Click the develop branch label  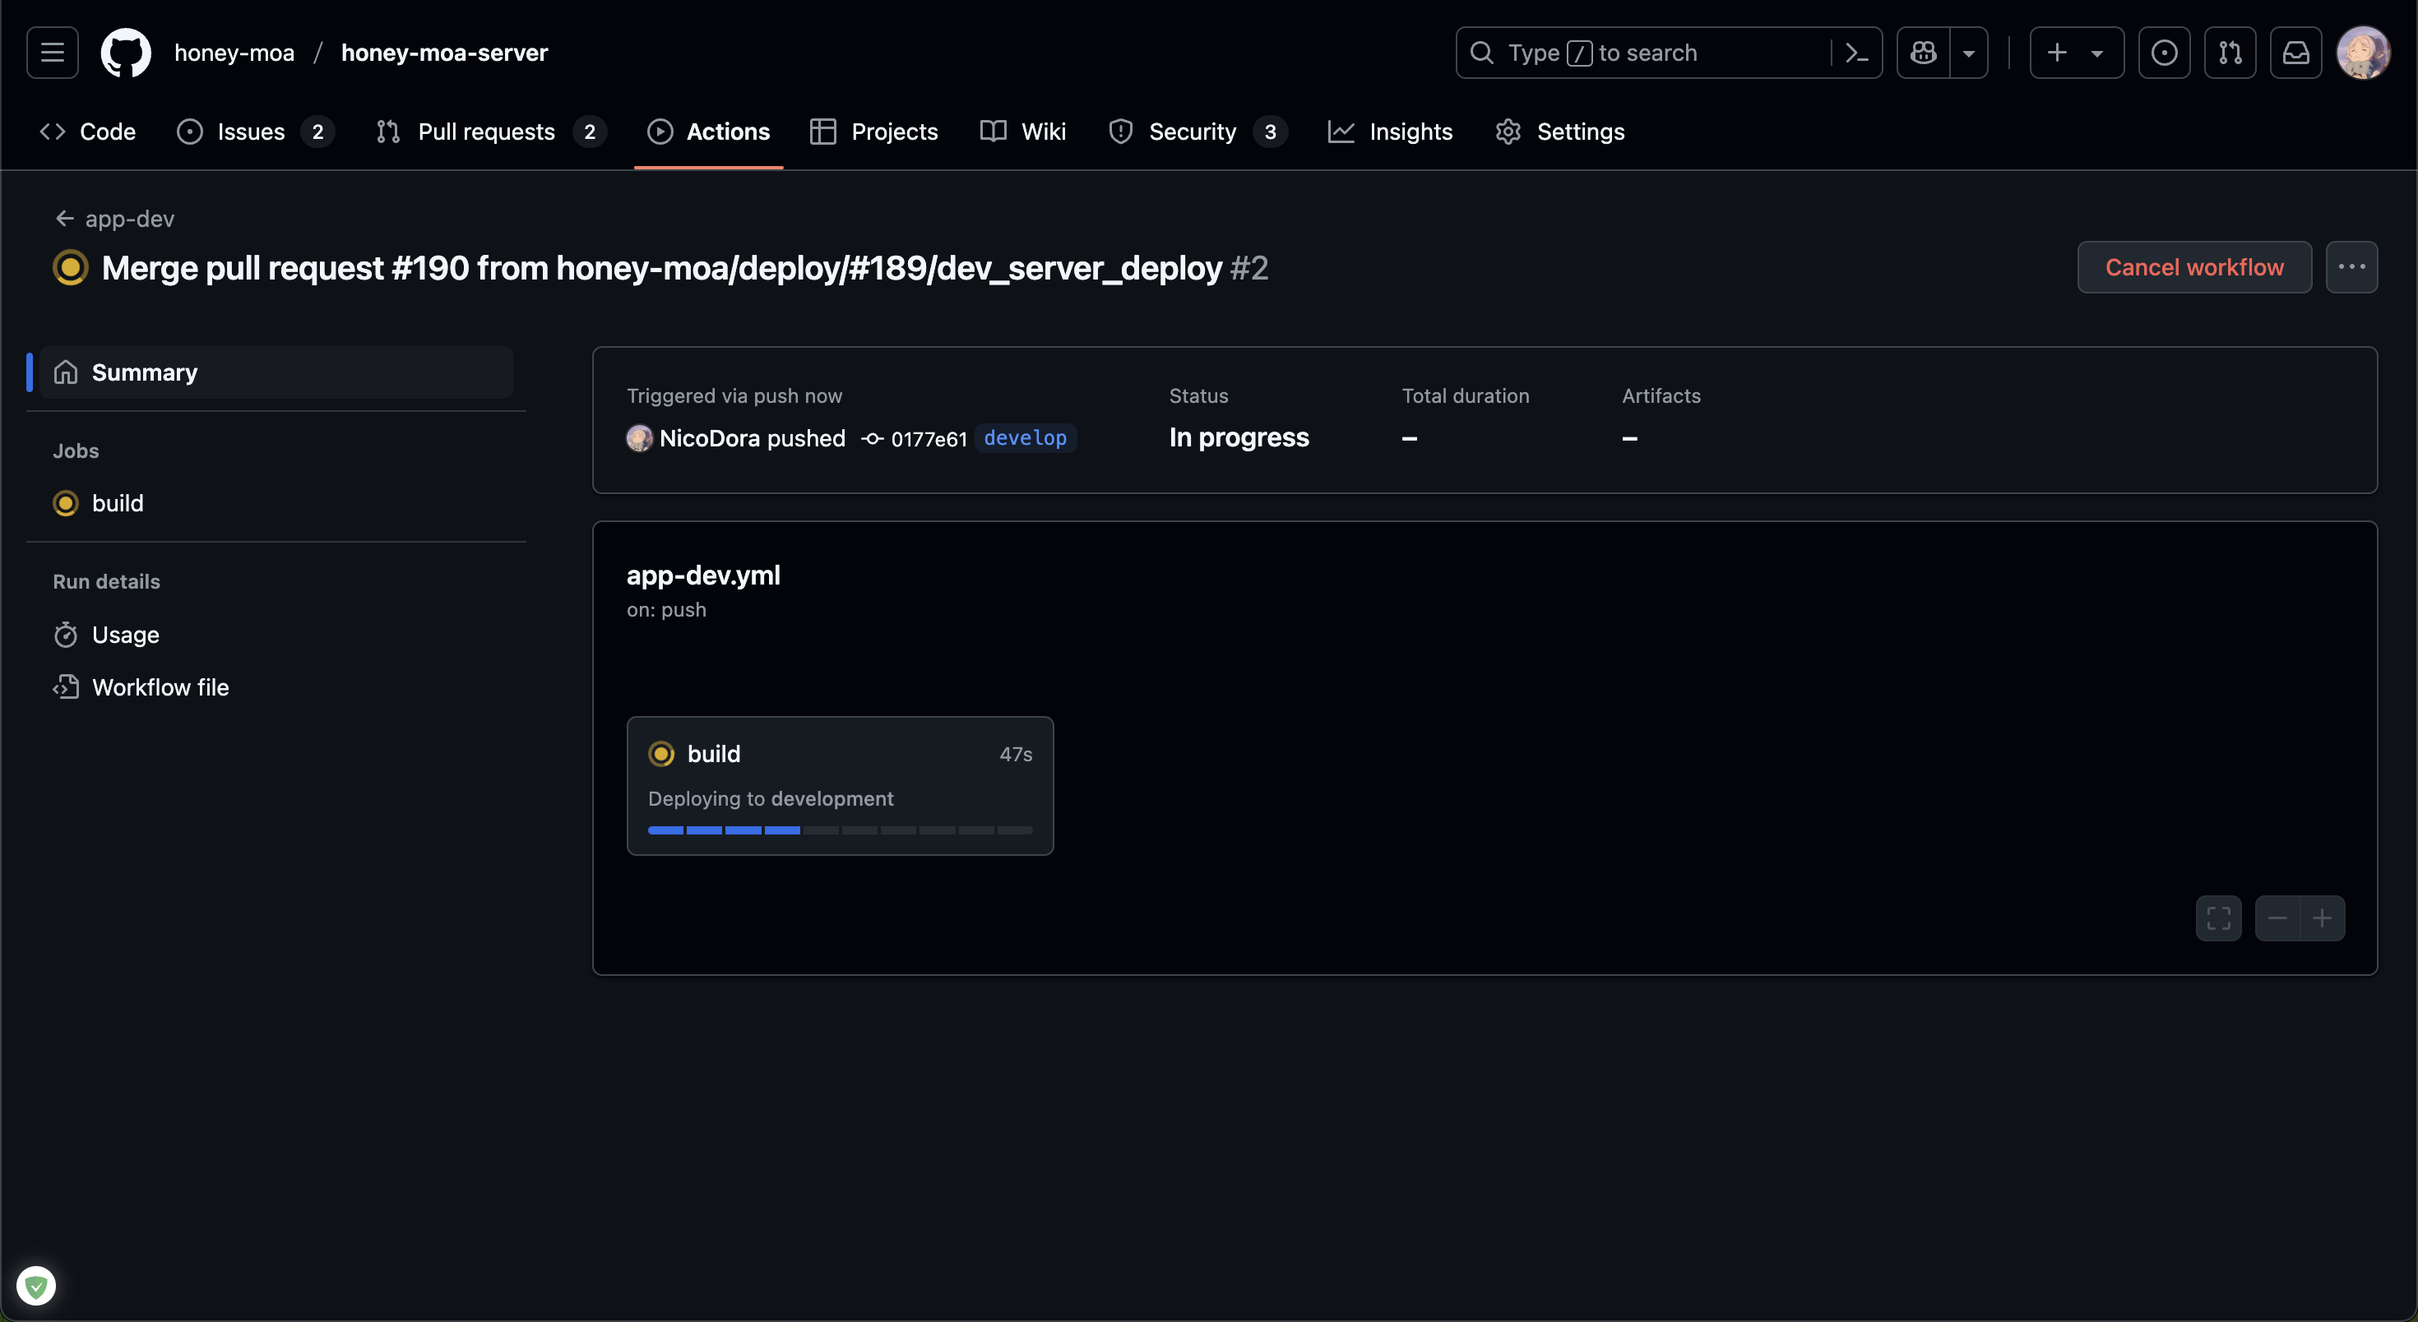pos(1025,438)
